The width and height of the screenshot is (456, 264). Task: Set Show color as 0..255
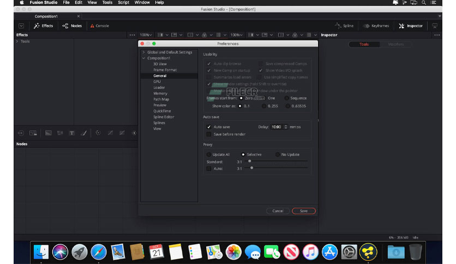click(264, 106)
